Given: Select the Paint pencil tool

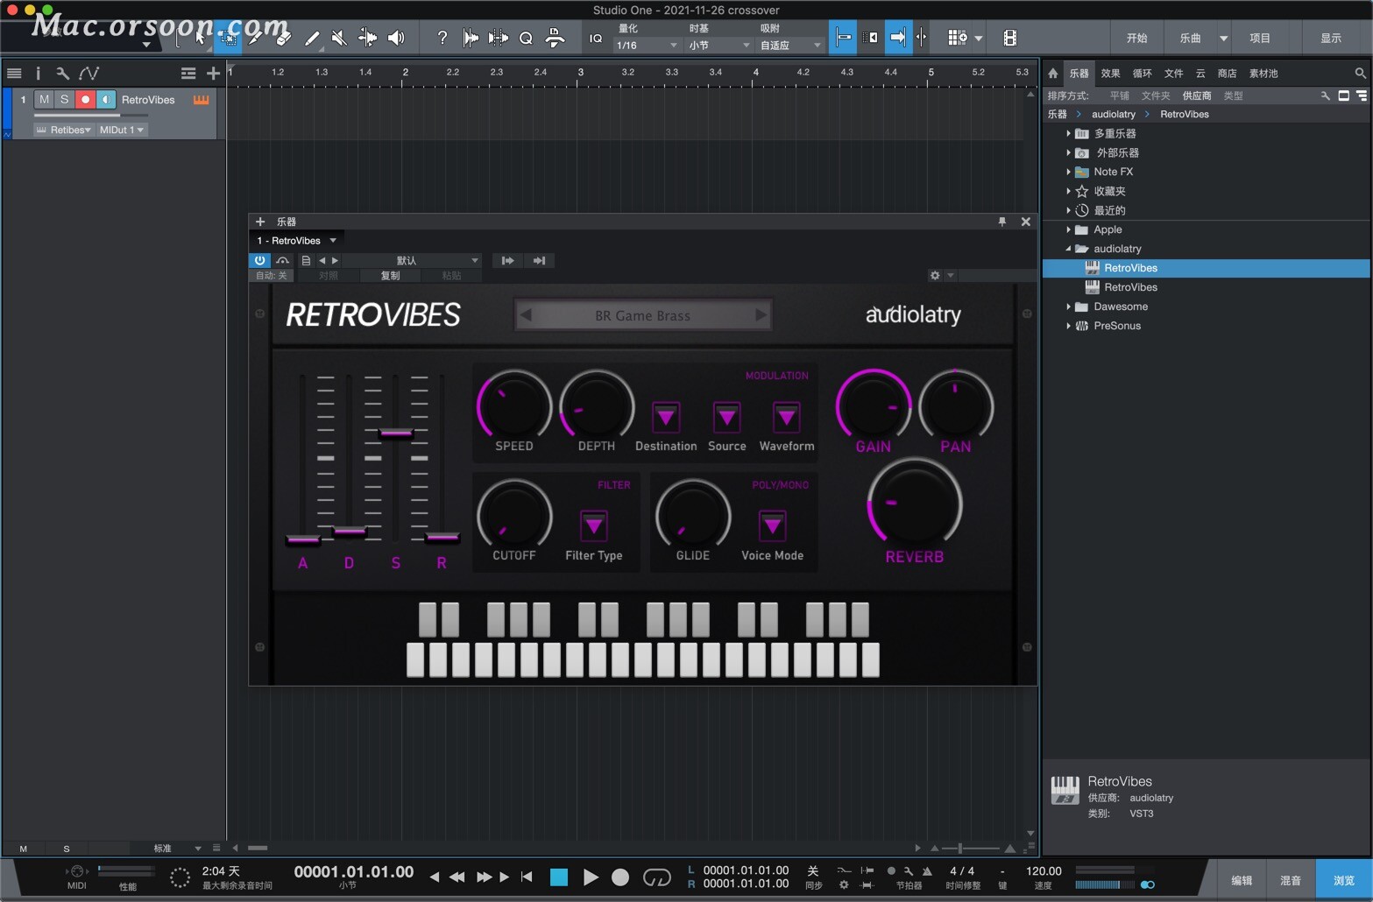Looking at the screenshot, I should point(312,38).
